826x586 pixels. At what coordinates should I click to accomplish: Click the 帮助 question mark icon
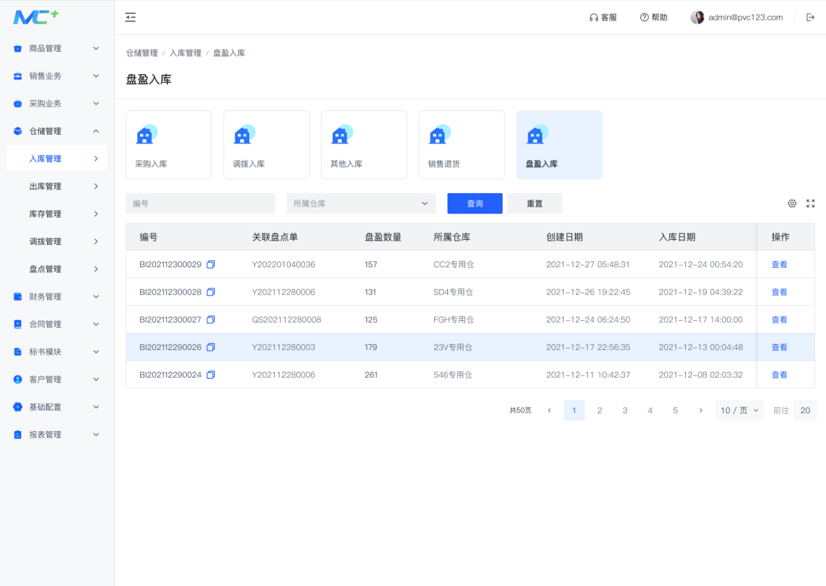point(644,17)
